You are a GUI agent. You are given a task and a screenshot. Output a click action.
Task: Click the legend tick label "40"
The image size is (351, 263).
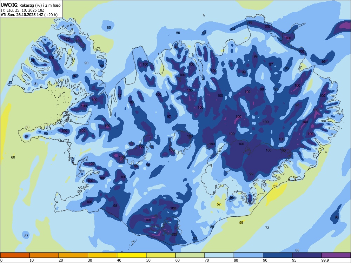(x=119, y=260)
